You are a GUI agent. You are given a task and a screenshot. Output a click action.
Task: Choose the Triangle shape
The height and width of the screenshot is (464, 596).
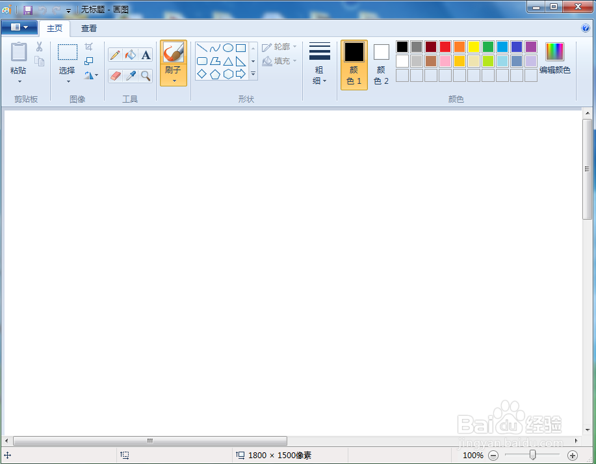click(227, 61)
